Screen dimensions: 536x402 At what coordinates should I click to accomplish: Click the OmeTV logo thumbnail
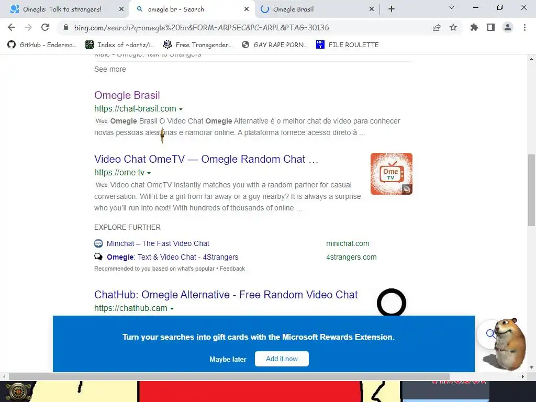pos(392,174)
